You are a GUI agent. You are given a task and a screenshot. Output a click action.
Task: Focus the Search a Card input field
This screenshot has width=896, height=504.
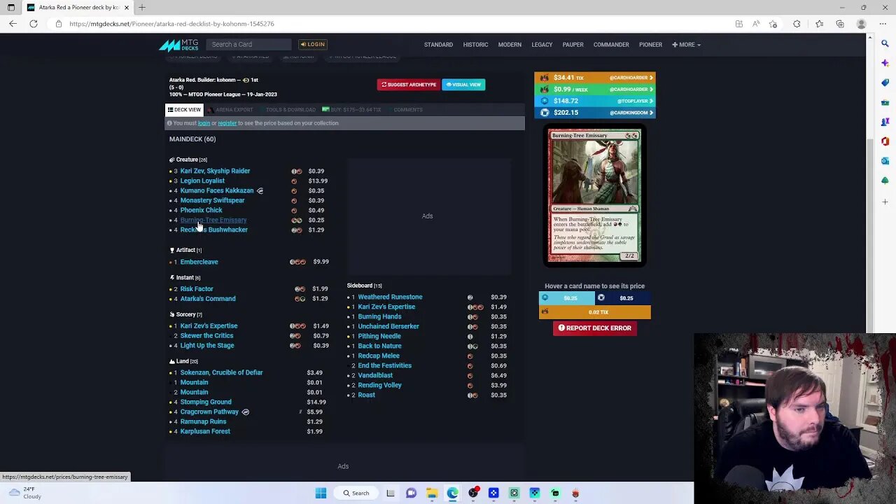248,45
